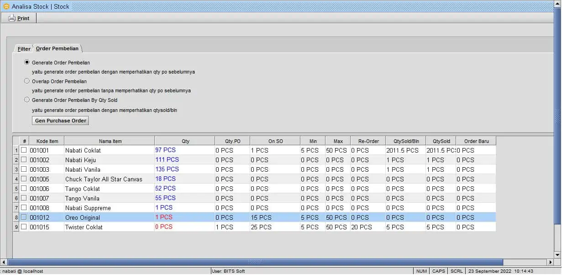Click the 135 PCS quantity cell
This screenshot has height=275, width=562.
[185, 169]
